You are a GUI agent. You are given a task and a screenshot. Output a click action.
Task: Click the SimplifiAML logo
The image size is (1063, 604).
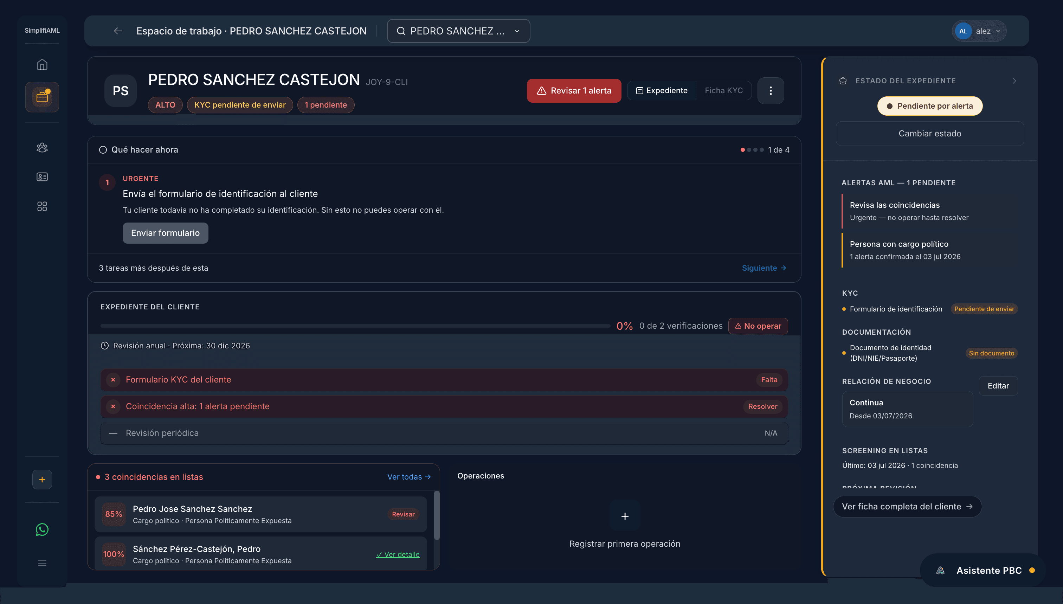[x=42, y=30]
